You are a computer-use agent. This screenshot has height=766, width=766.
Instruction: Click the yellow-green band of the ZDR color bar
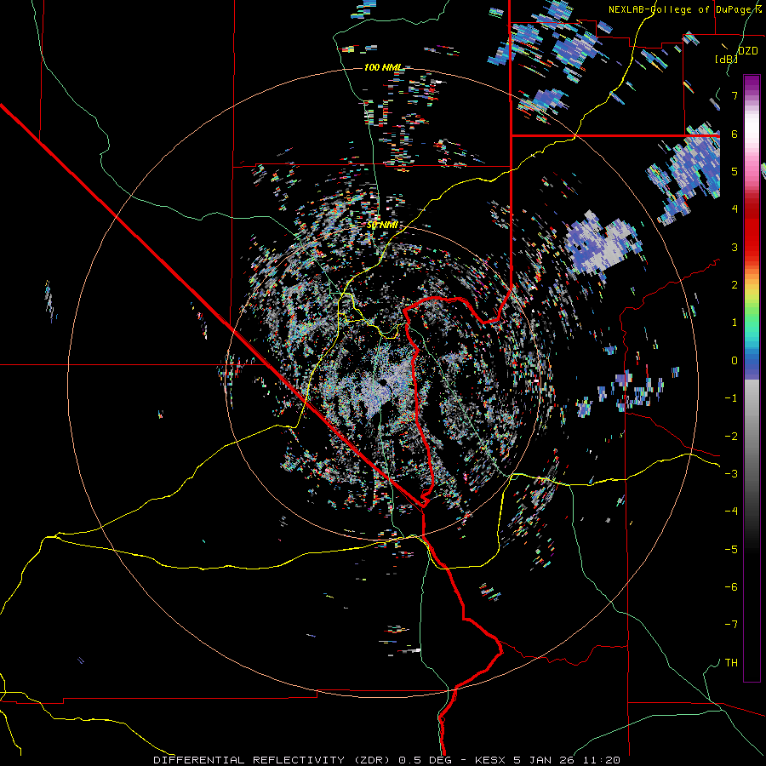tap(752, 300)
